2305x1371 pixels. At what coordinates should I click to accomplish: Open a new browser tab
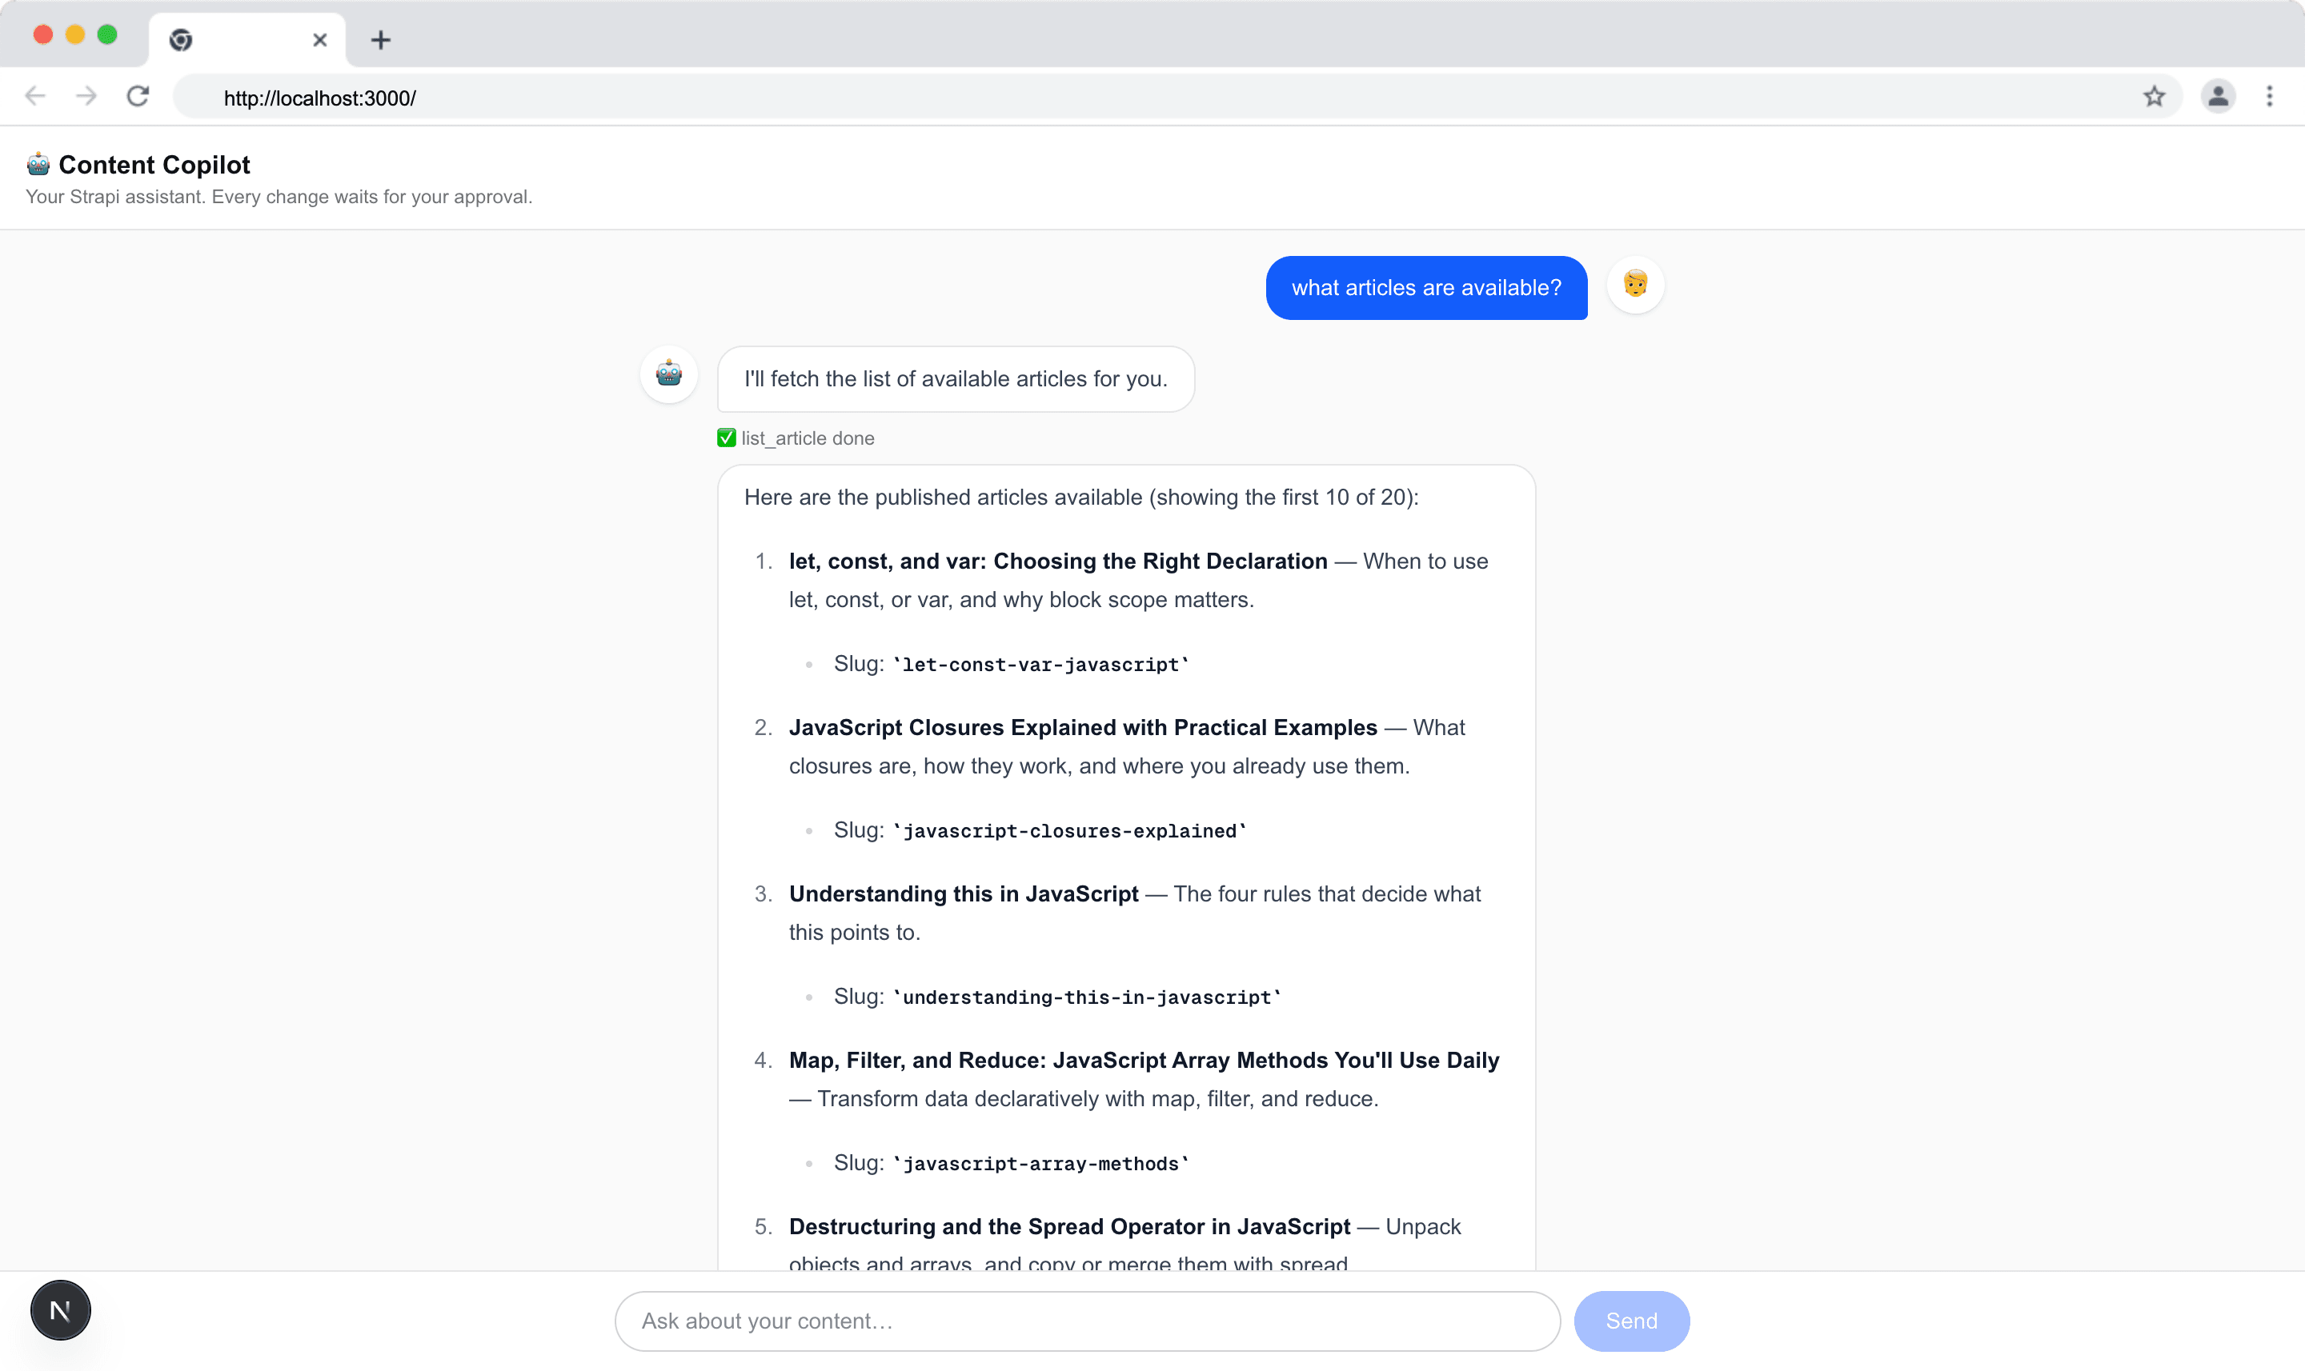tap(381, 40)
